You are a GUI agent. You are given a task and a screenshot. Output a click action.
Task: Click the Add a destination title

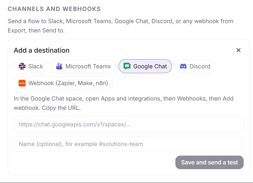click(42, 50)
